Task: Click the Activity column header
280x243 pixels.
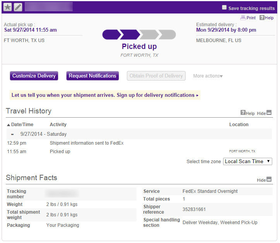Action: (58, 125)
